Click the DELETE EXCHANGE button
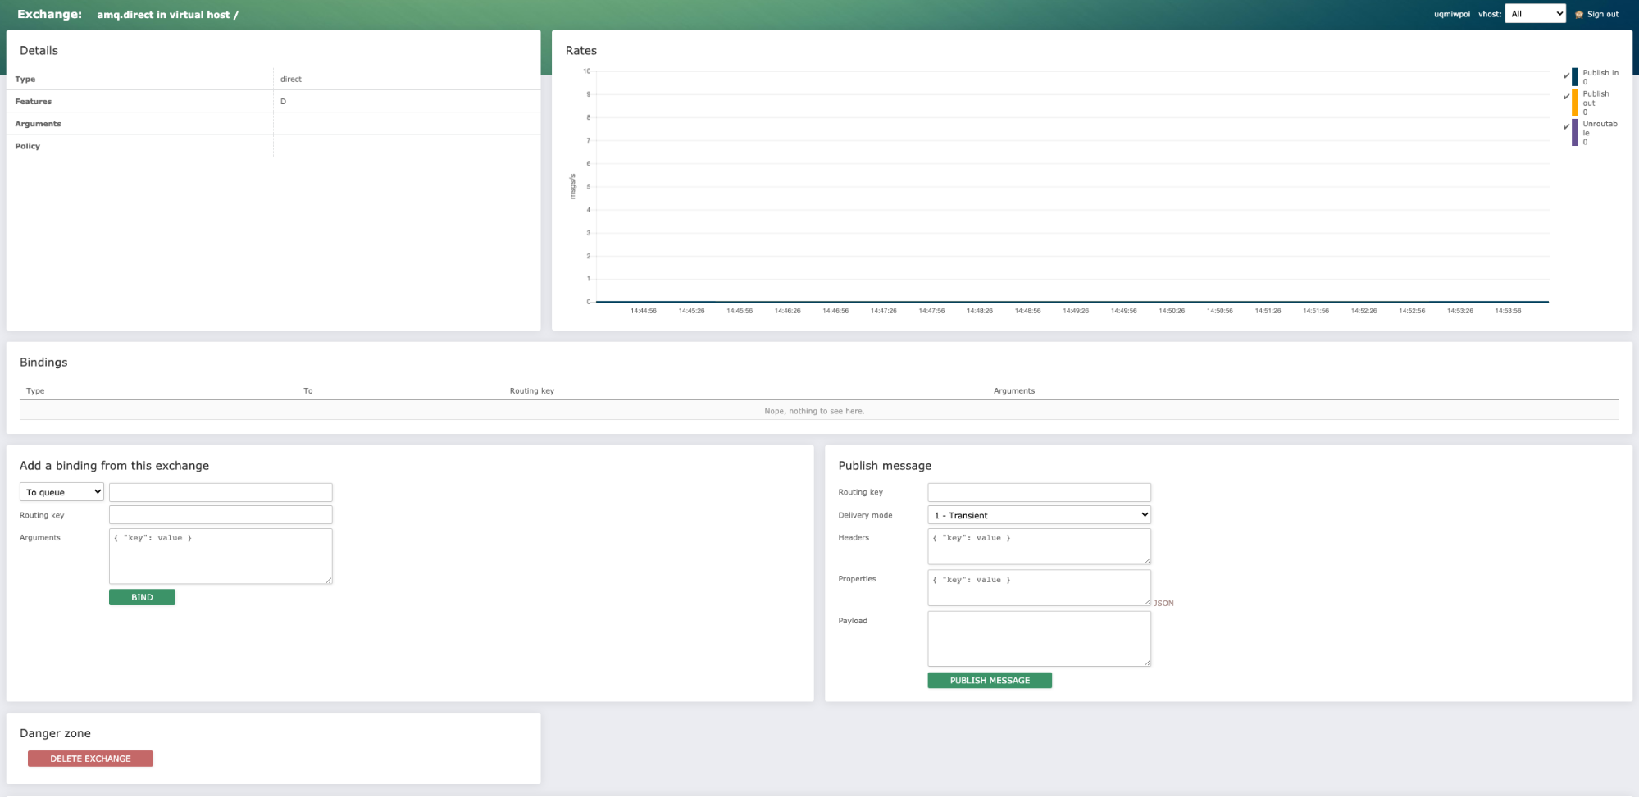This screenshot has width=1639, height=798. [90, 759]
